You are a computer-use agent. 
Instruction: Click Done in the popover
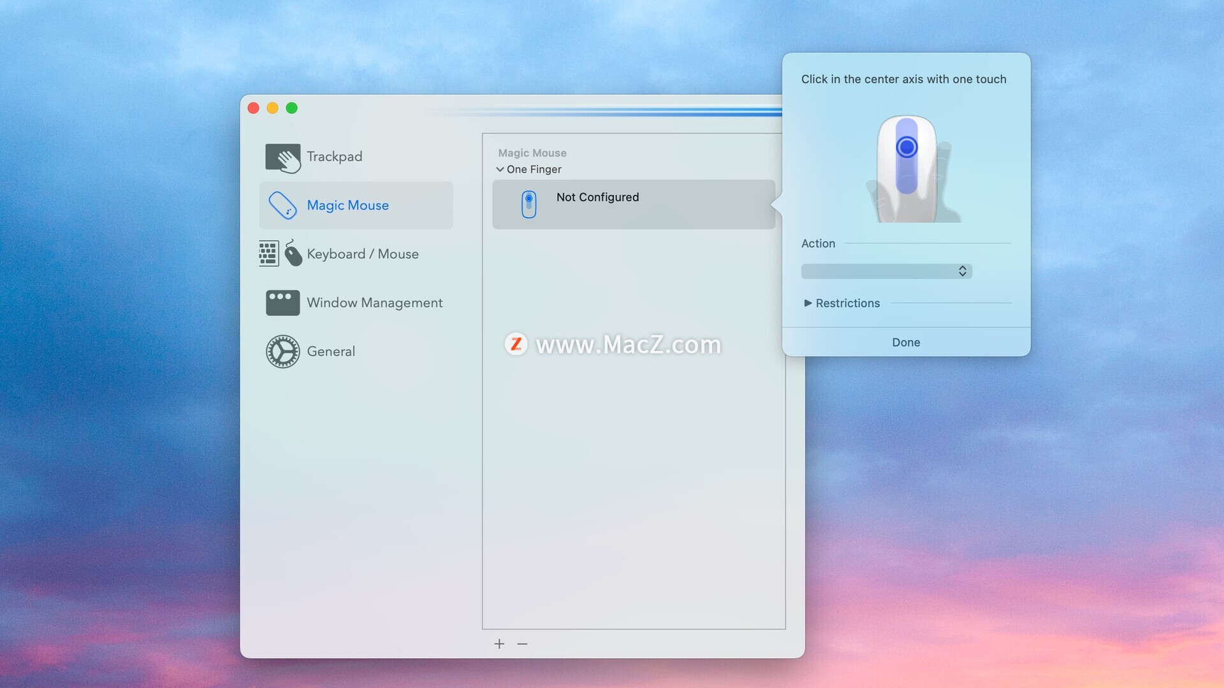pos(906,343)
